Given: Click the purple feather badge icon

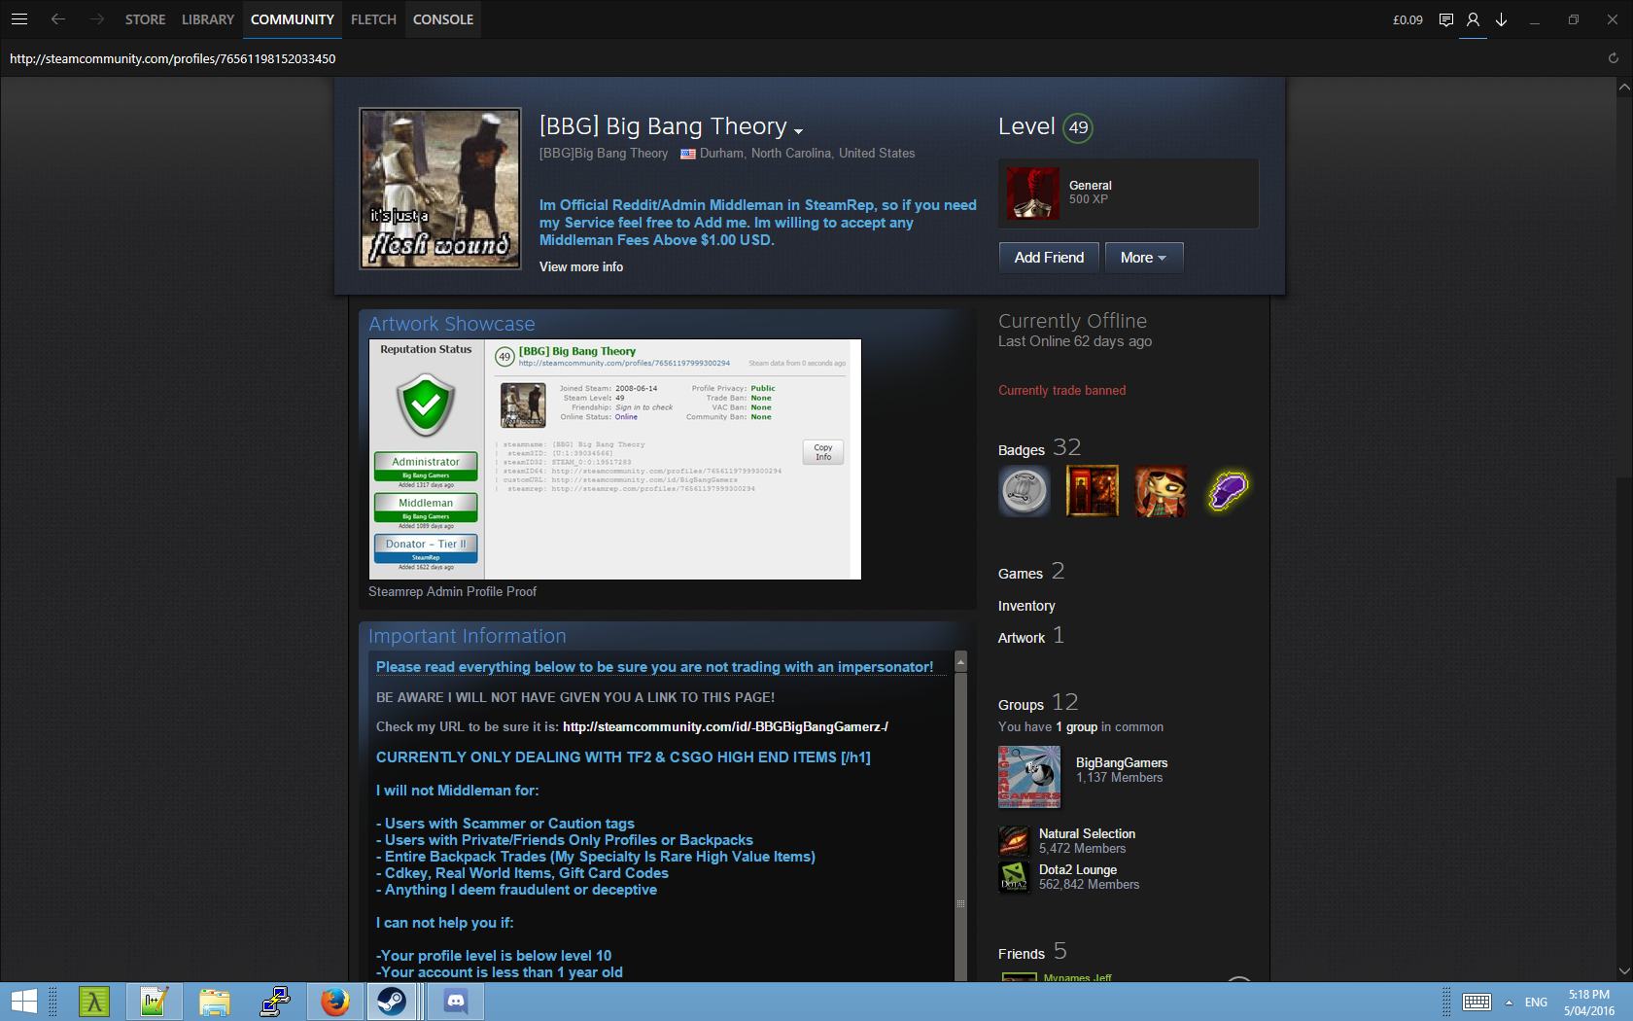Looking at the screenshot, I should point(1228,490).
